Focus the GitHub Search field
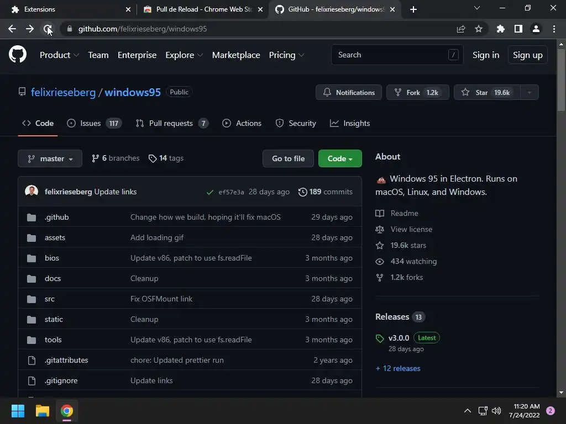 397,55
